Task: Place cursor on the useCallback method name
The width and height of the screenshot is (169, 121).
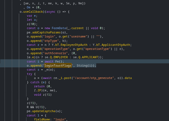Action: (33, 12)
